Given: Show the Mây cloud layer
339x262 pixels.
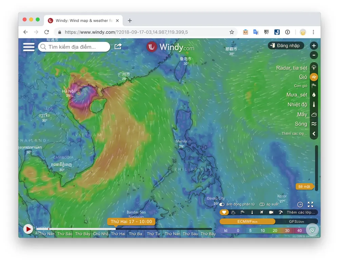Looking at the screenshot, I should (x=314, y=115).
